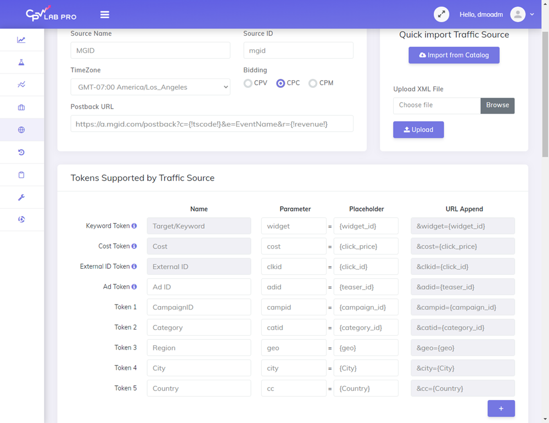
Task: Click the plus button to add token
Action: click(x=501, y=409)
